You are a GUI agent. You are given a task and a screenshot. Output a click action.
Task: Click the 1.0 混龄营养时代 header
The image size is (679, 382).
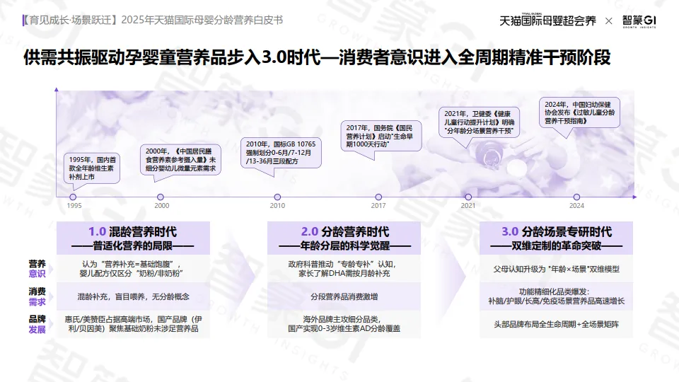[x=133, y=238]
